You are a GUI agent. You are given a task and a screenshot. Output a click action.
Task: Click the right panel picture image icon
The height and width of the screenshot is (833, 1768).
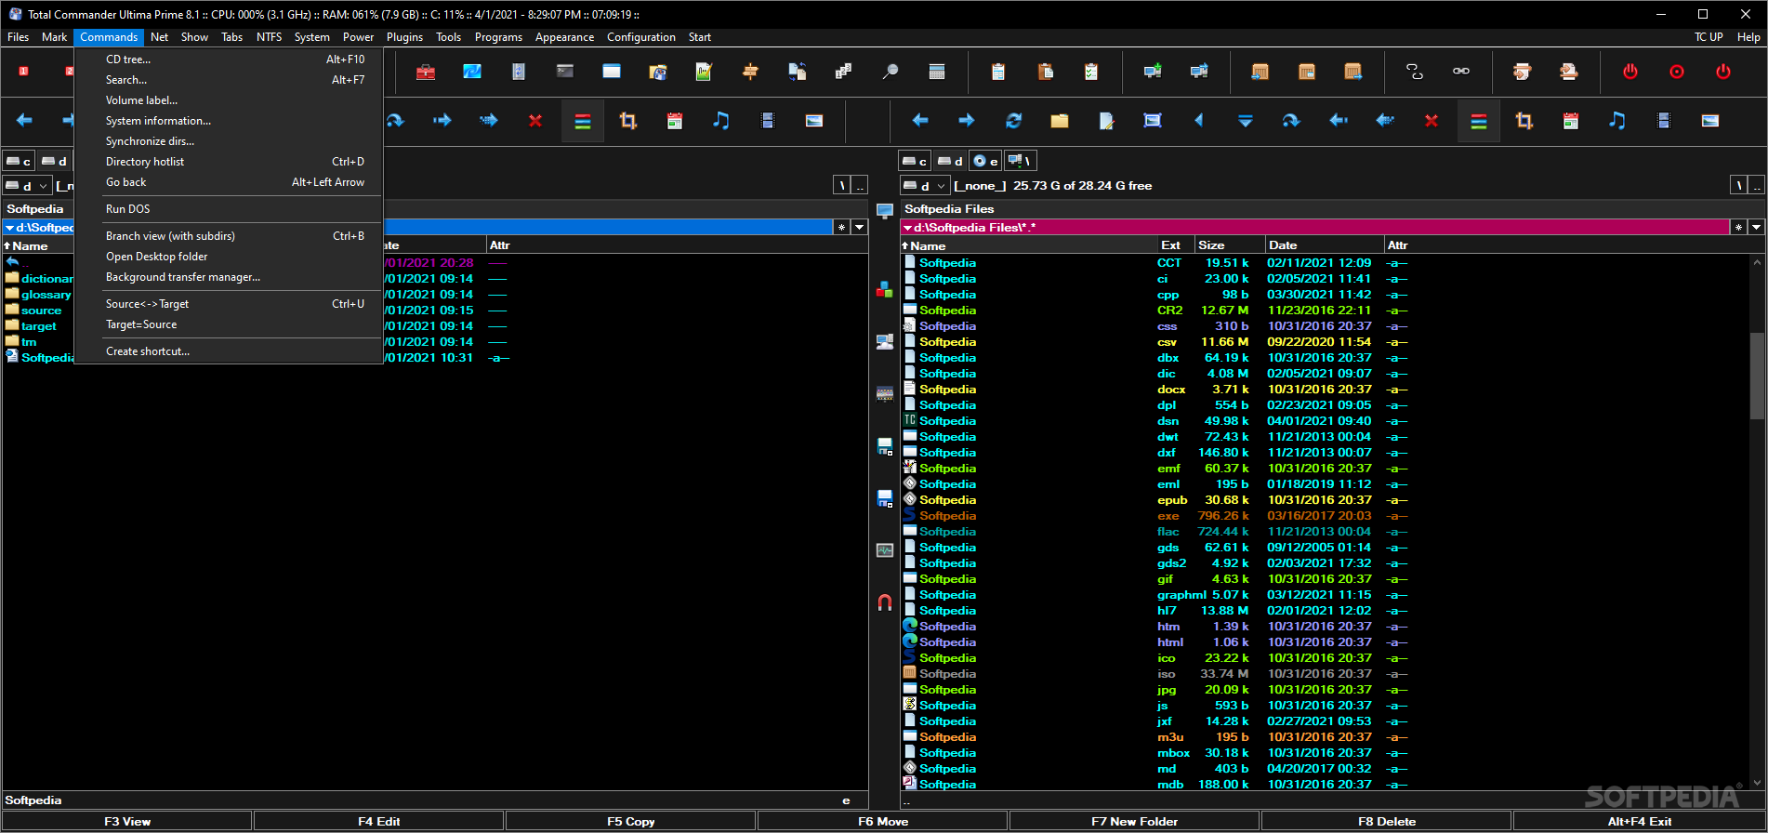click(1710, 121)
